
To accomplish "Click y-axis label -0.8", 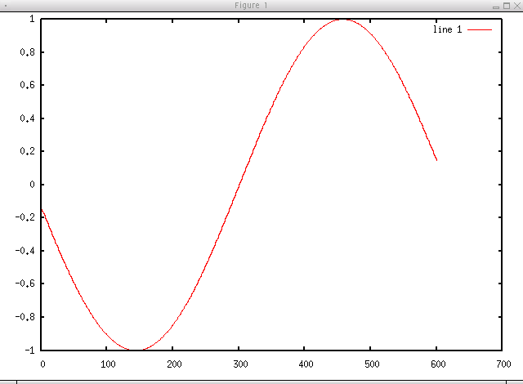I will tap(25, 316).
